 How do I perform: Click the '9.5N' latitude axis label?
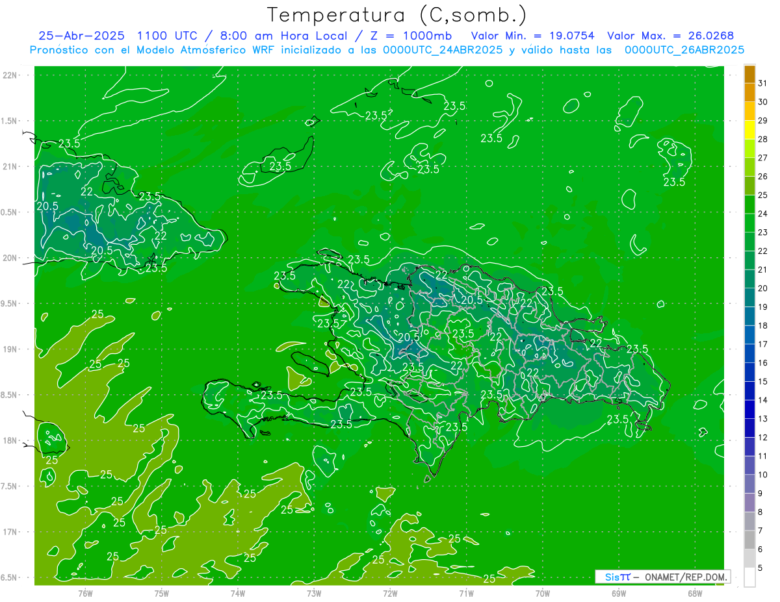click(10, 303)
